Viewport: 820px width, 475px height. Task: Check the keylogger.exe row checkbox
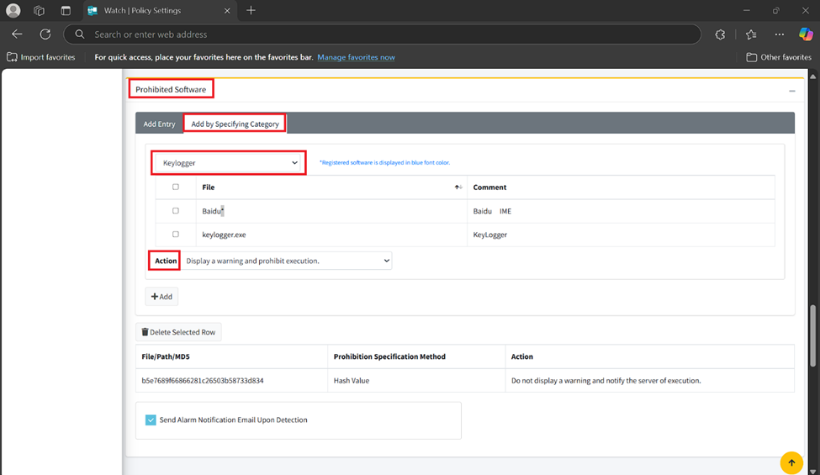point(176,235)
